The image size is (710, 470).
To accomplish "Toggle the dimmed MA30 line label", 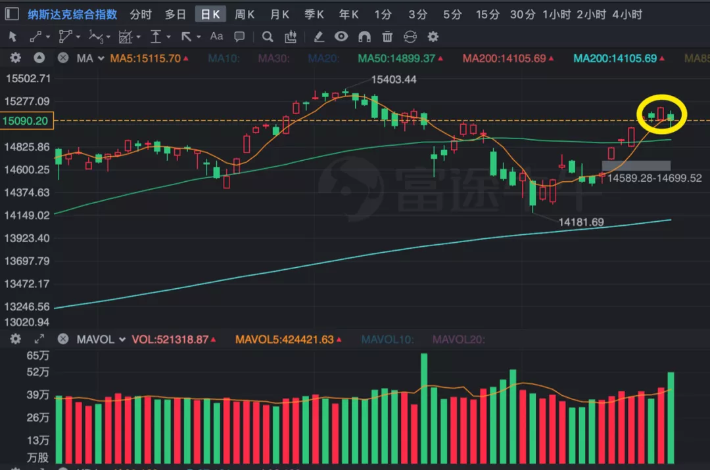I will tap(274, 58).
